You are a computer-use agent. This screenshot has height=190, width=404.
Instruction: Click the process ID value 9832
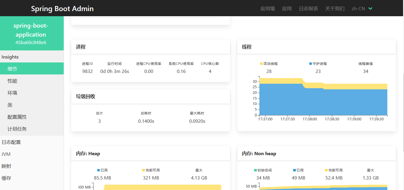[x=87, y=71]
